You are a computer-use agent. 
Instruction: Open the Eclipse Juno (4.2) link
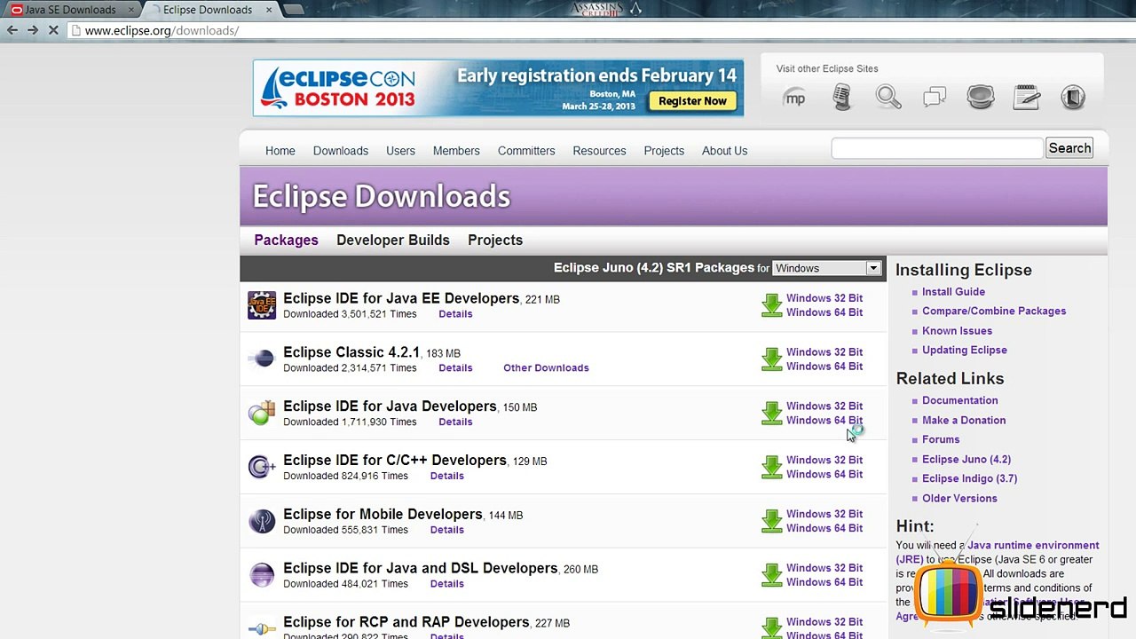pyautogui.click(x=966, y=460)
